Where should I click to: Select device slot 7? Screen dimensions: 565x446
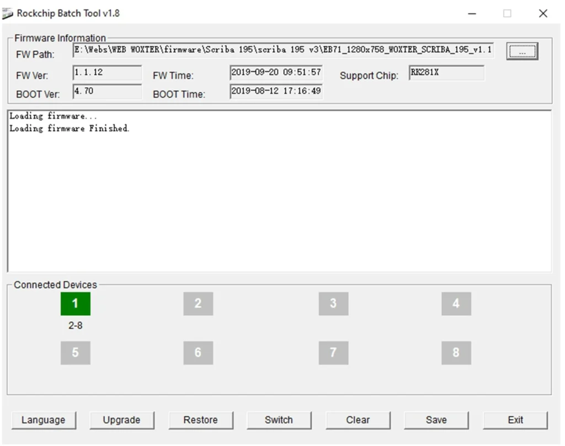[x=333, y=353]
